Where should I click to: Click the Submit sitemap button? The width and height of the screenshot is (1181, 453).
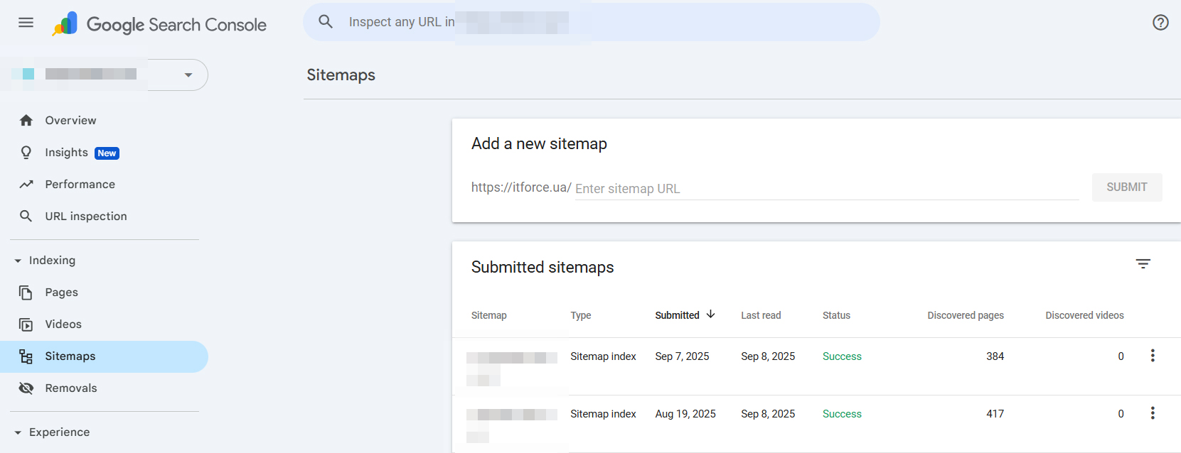pos(1126,187)
